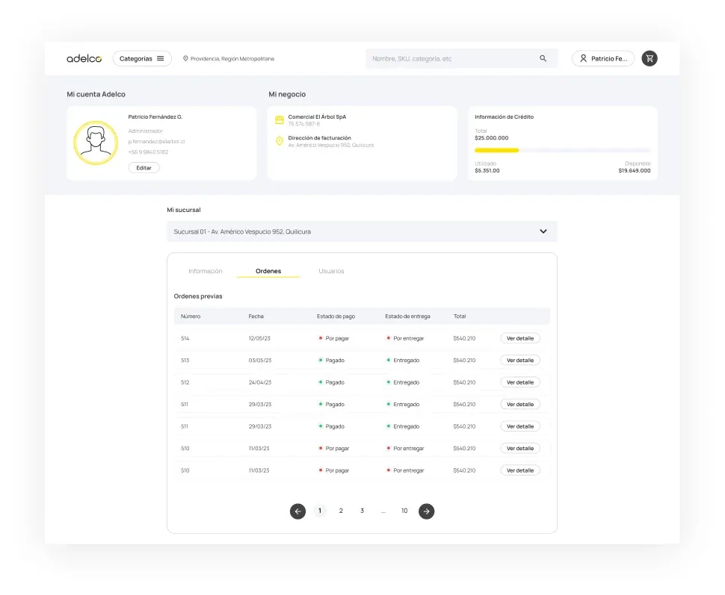Click the Por pagar status of order 514
The image size is (725, 595).
click(x=334, y=338)
